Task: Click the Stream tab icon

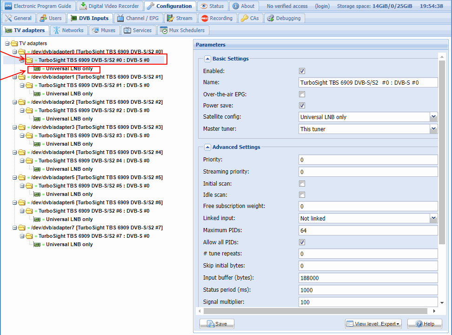Action: point(170,18)
